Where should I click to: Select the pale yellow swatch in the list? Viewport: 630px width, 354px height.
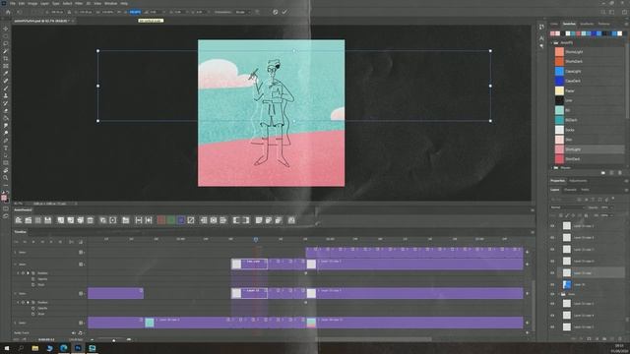coord(559,90)
